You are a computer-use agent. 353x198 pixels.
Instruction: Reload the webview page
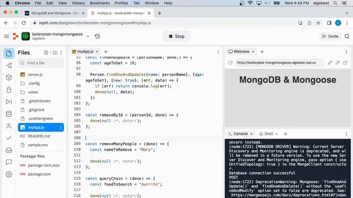230,63
